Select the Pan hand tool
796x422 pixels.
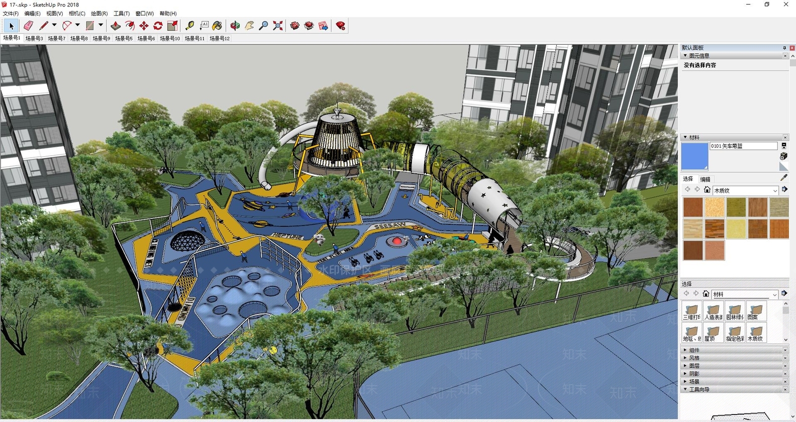point(249,26)
